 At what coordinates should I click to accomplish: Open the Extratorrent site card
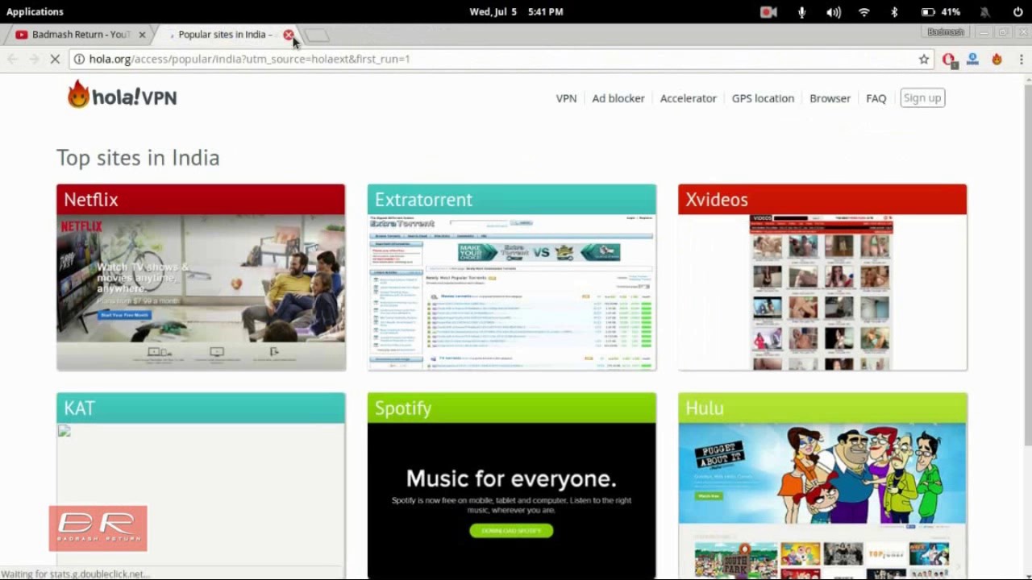(x=512, y=278)
